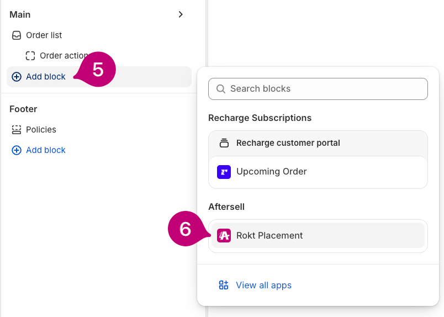Click the Recharge Subscriptions heading
The width and height of the screenshot is (444, 317).
[260, 118]
